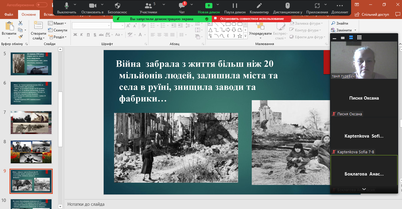Select slide 7 thumbnail
The image size is (402, 209).
(x=31, y=122)
